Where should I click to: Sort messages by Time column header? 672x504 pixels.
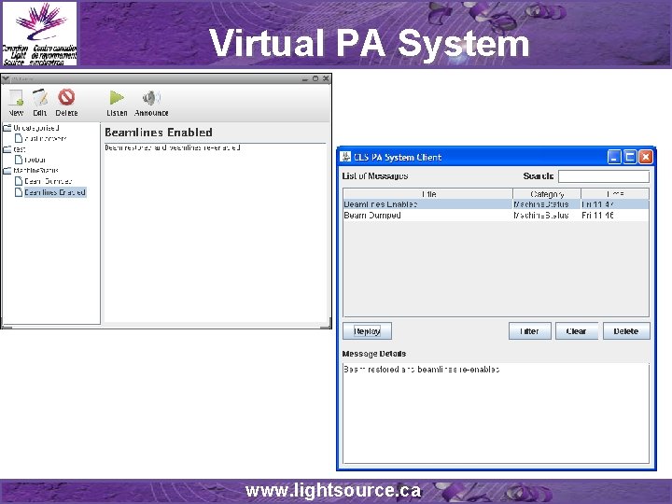(615, 194)
